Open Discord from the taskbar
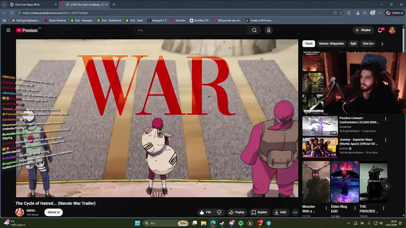Image resolution: width=406 pixels, height=228 pixels. click(232, 223)
